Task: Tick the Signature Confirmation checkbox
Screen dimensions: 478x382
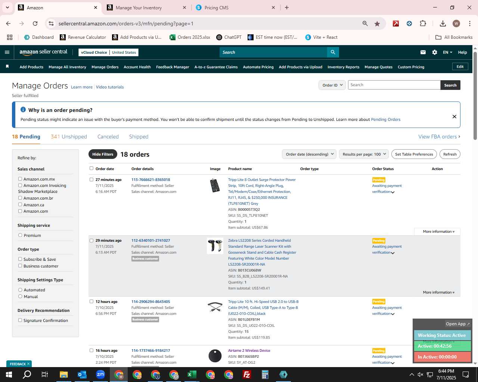Action: click(20, 320)
